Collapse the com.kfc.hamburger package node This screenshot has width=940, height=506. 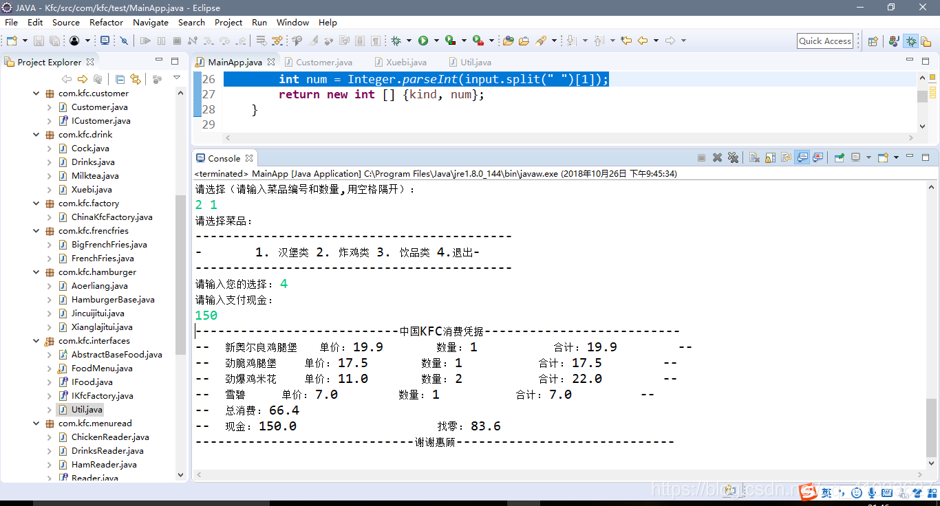pos(36,272)
